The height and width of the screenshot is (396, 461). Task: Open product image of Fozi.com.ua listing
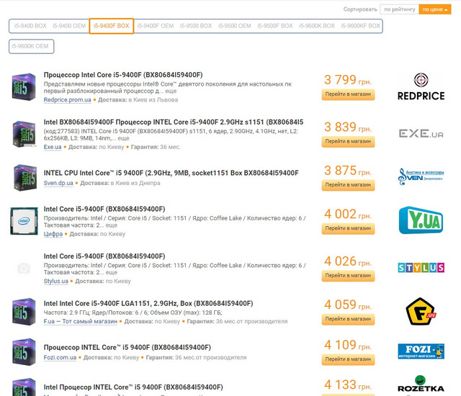point(24,351)
